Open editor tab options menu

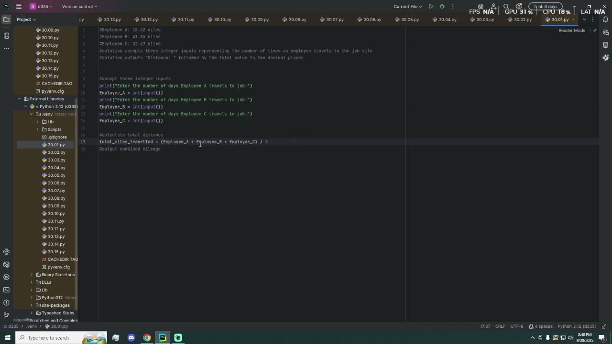(x=593, y=20)
